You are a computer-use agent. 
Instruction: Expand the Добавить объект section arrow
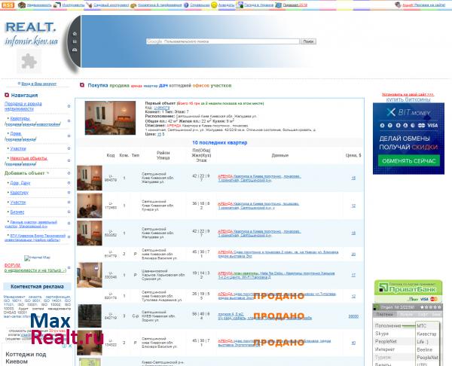[x=48, y=173]
